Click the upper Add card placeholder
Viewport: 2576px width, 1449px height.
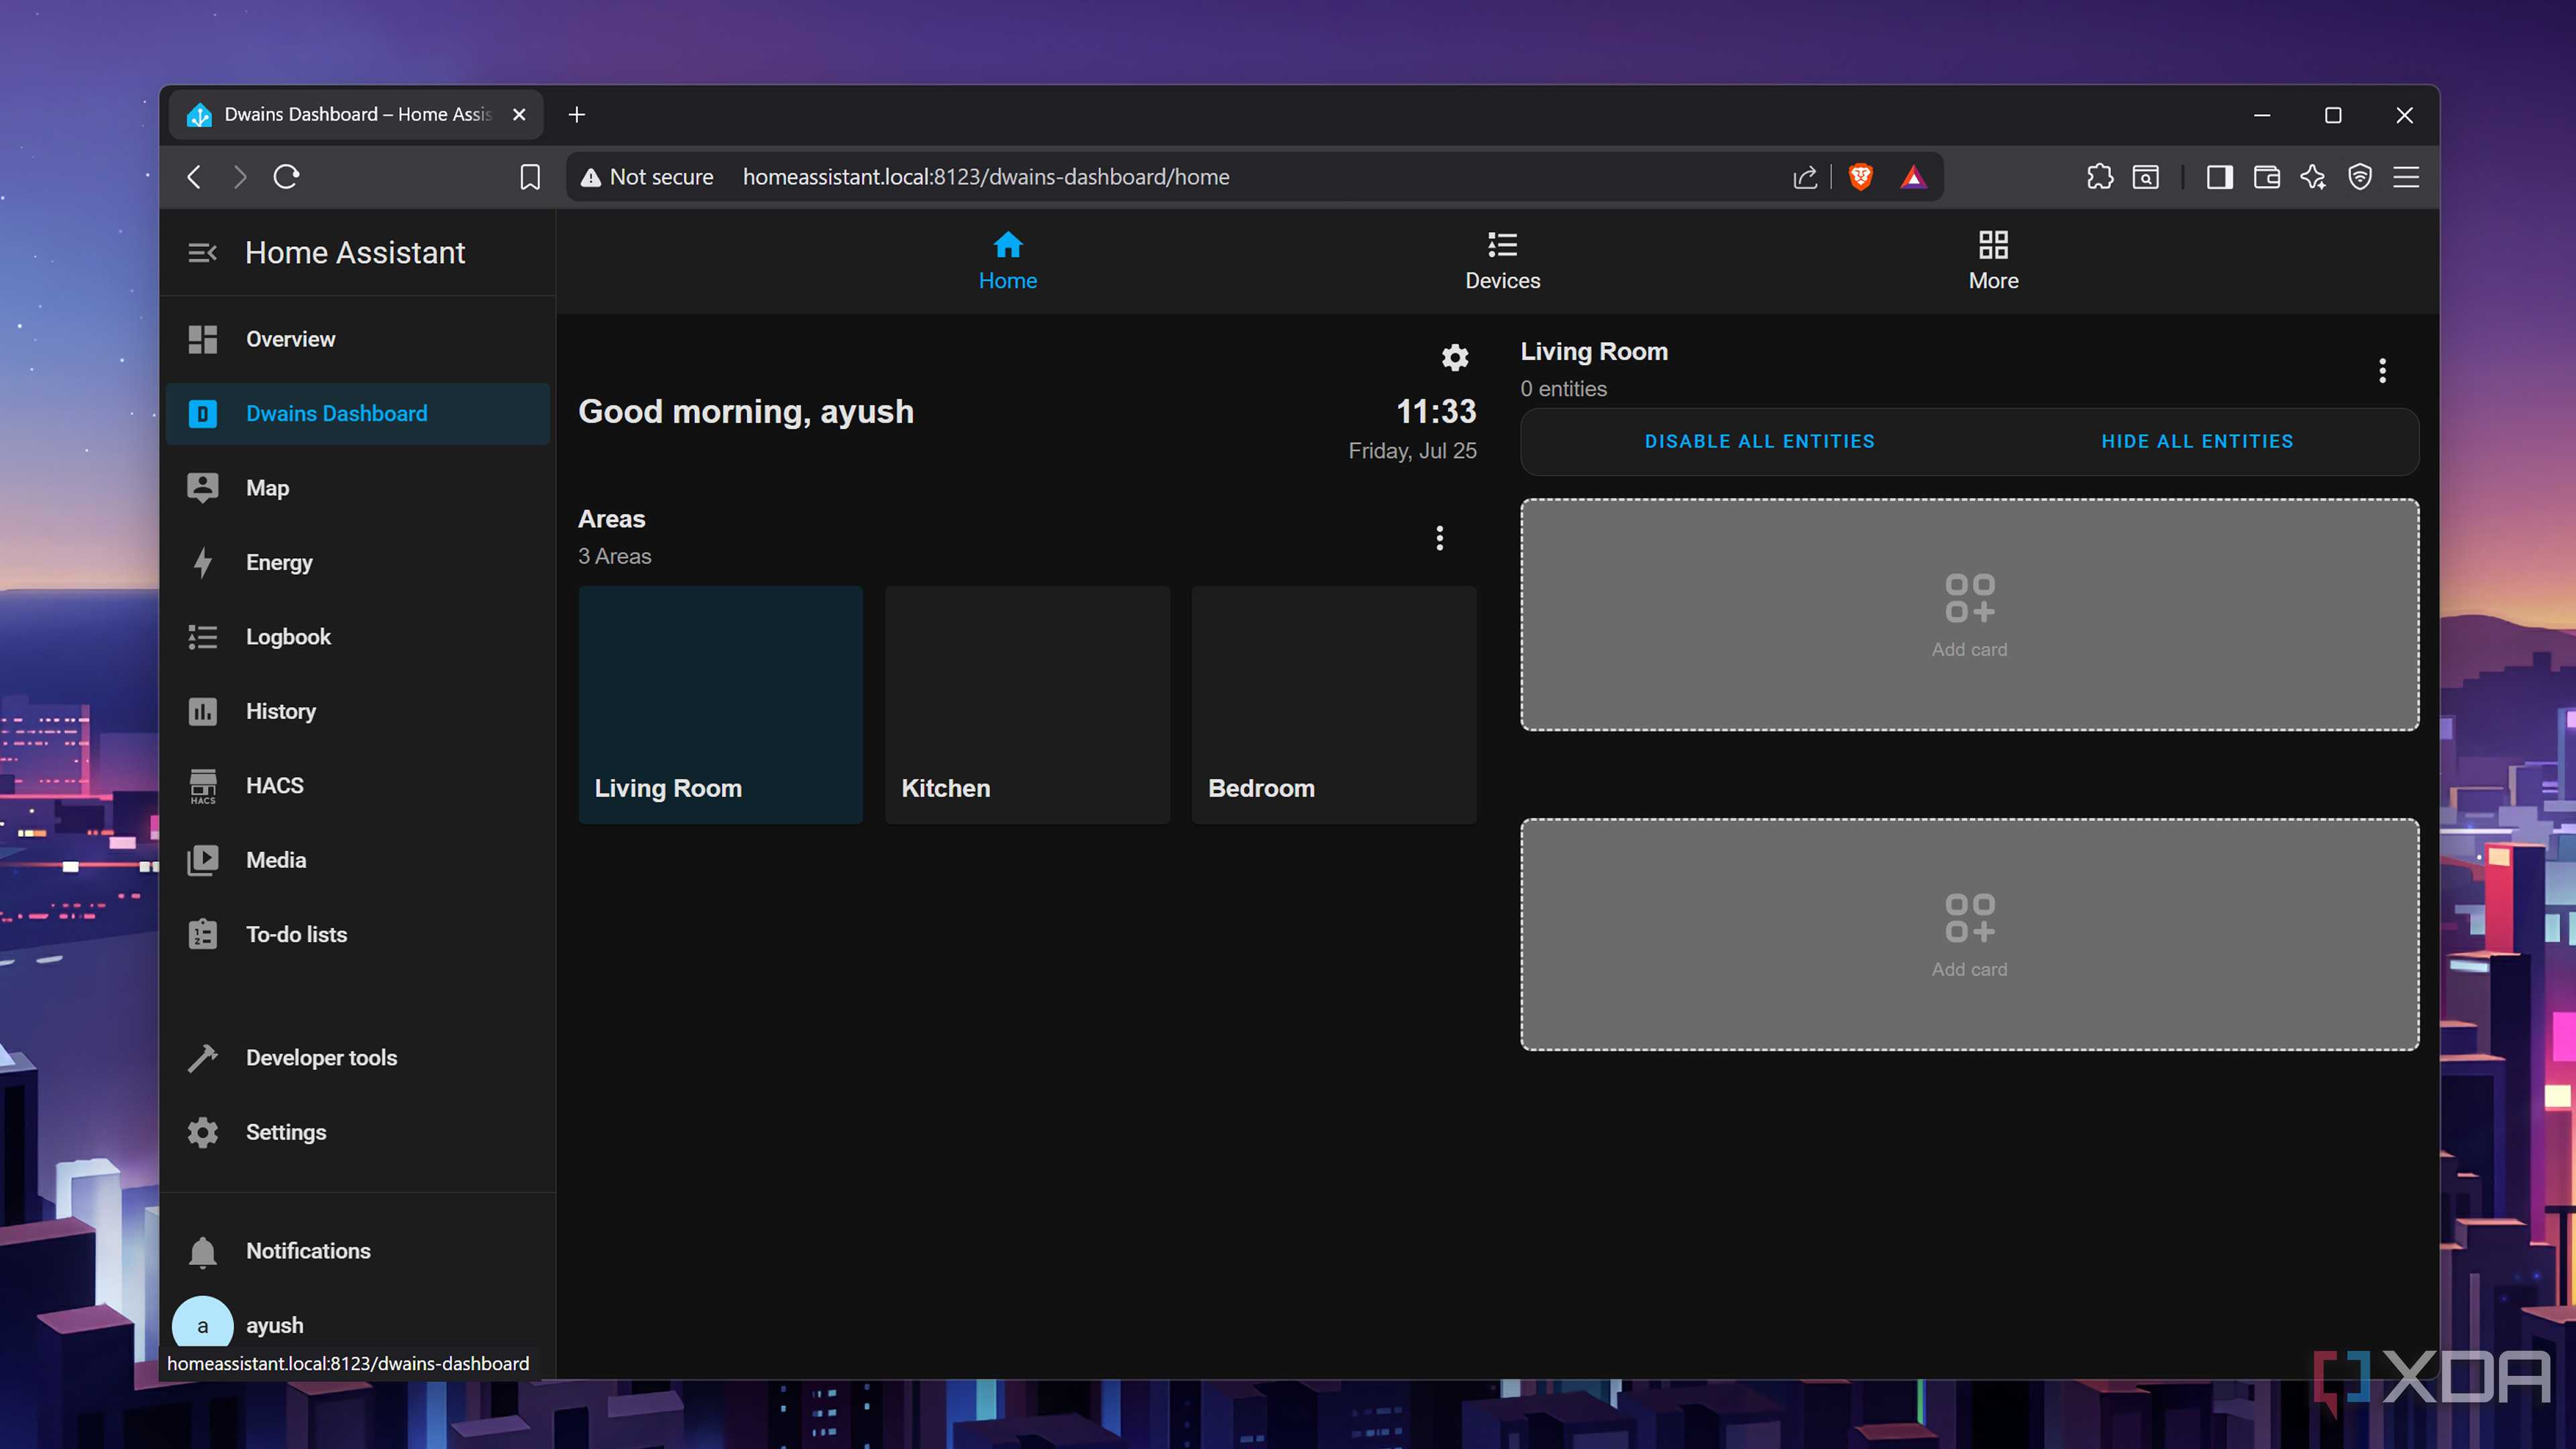tap(1970, 615)
